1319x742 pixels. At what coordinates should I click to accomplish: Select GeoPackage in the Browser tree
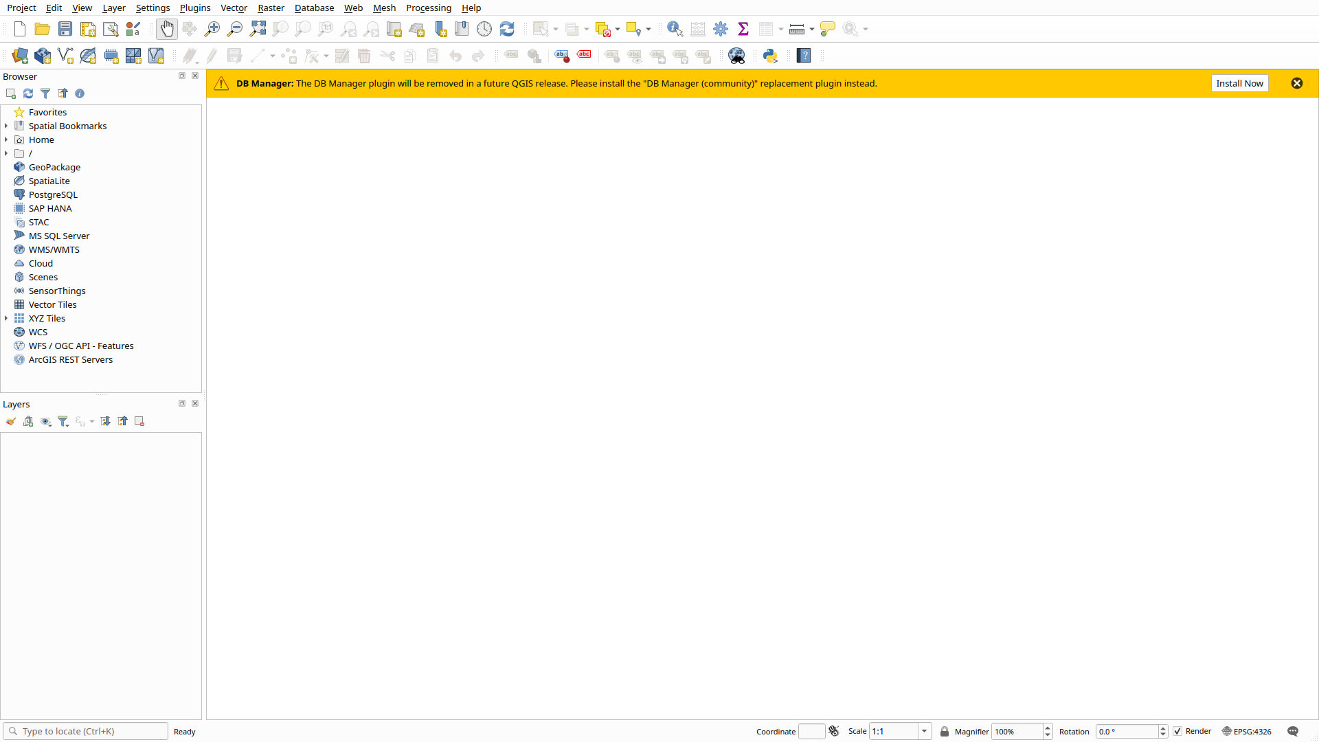pyautogui.click(x=54, y=167)
